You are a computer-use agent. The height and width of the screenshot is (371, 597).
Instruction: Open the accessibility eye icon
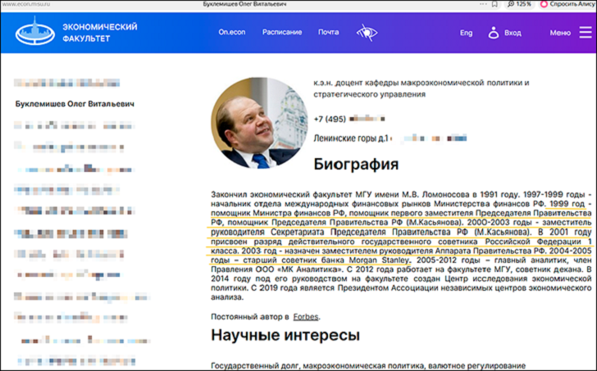365,33
